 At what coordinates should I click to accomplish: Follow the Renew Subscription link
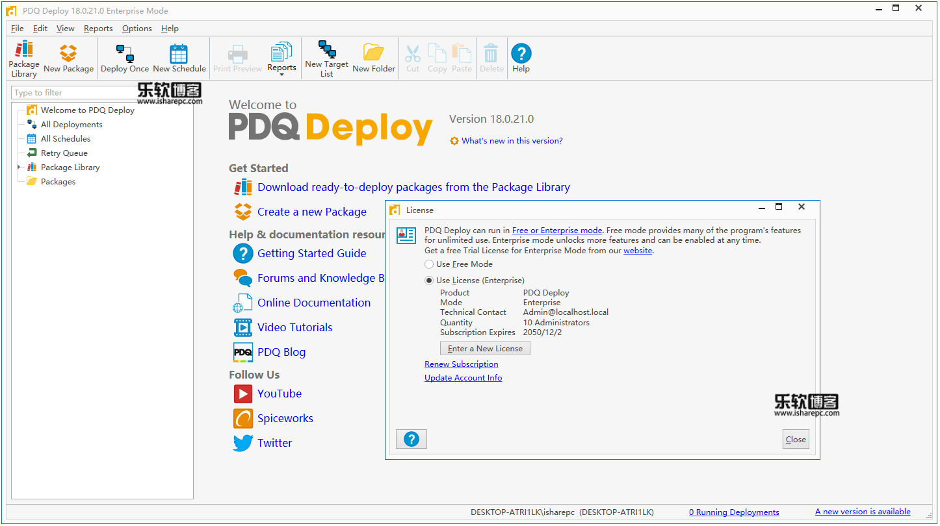462,364
